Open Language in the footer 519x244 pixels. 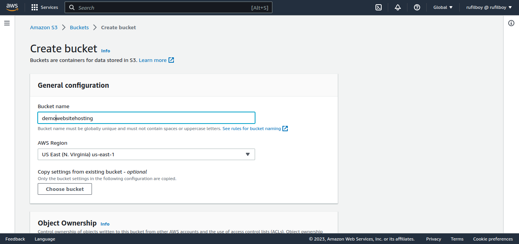[x=45, y=239]
